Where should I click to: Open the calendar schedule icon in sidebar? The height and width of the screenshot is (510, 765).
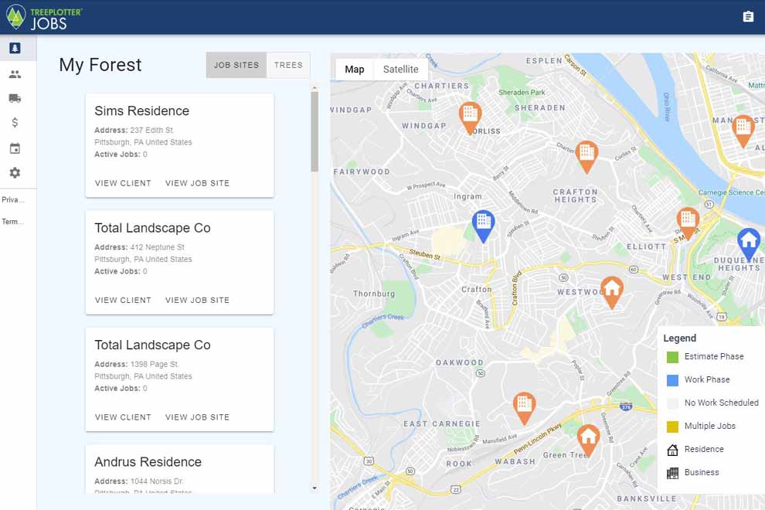coord(15,148)
